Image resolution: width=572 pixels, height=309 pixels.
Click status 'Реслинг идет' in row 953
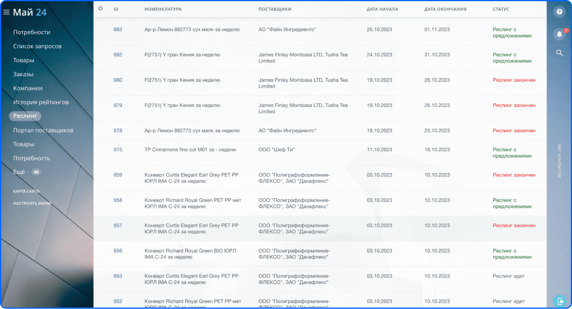(x=509, y=276)
